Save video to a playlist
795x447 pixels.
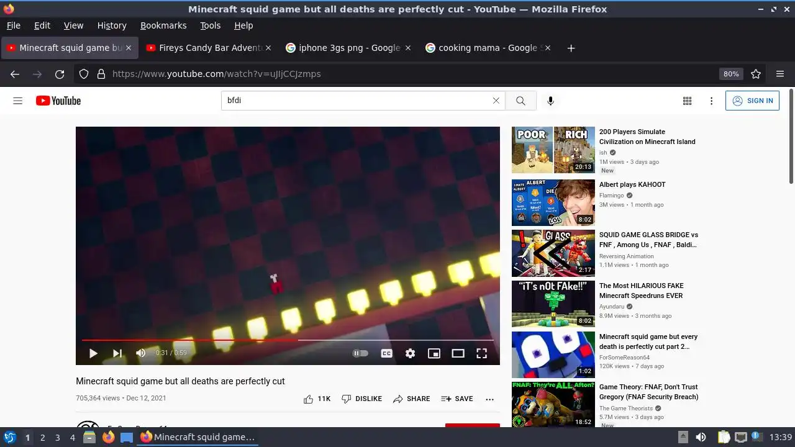coord(457,399)
